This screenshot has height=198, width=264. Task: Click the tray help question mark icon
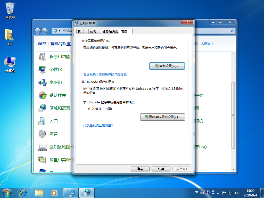pyautogui.click(x=208, y=192)
